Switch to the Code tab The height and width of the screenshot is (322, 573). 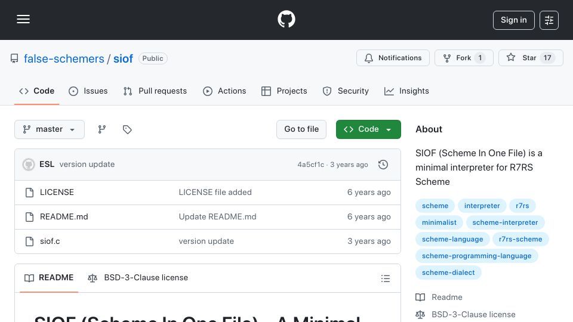(x=36, y=91)
